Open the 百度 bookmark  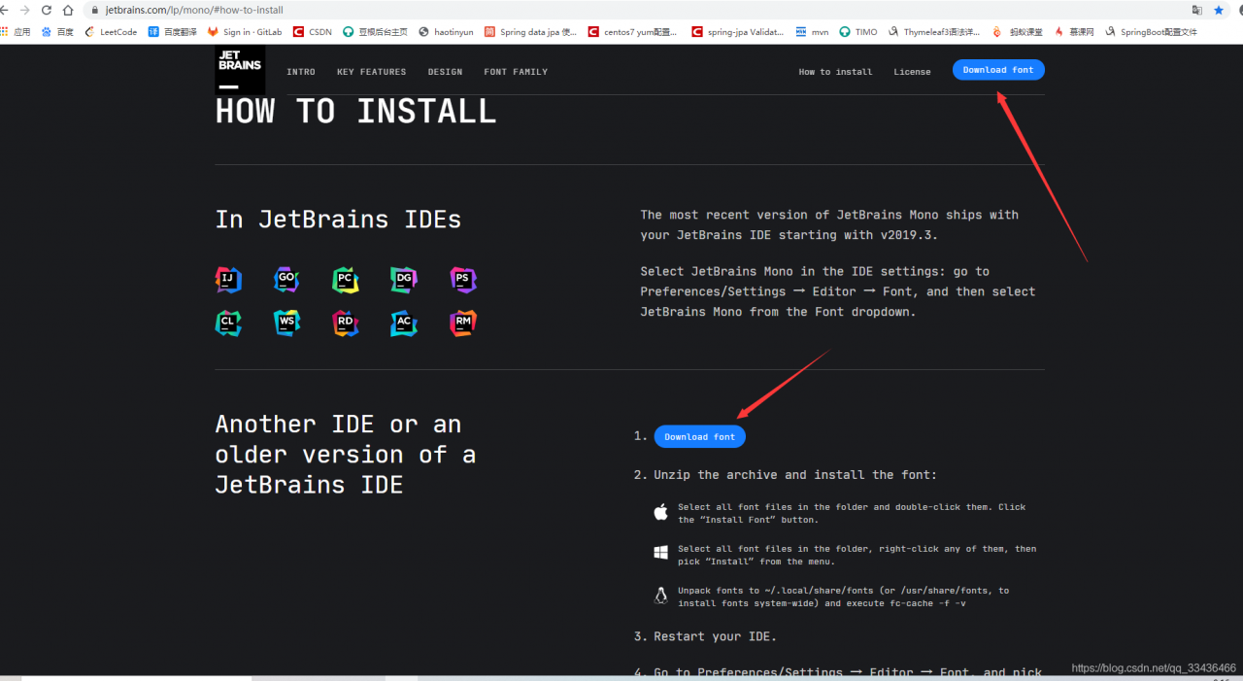click(x=57, y=32)
